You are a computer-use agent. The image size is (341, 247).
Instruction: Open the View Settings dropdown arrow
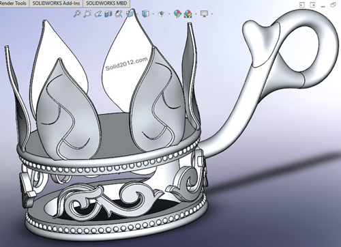pyautogui.click(x=212, y=14)
